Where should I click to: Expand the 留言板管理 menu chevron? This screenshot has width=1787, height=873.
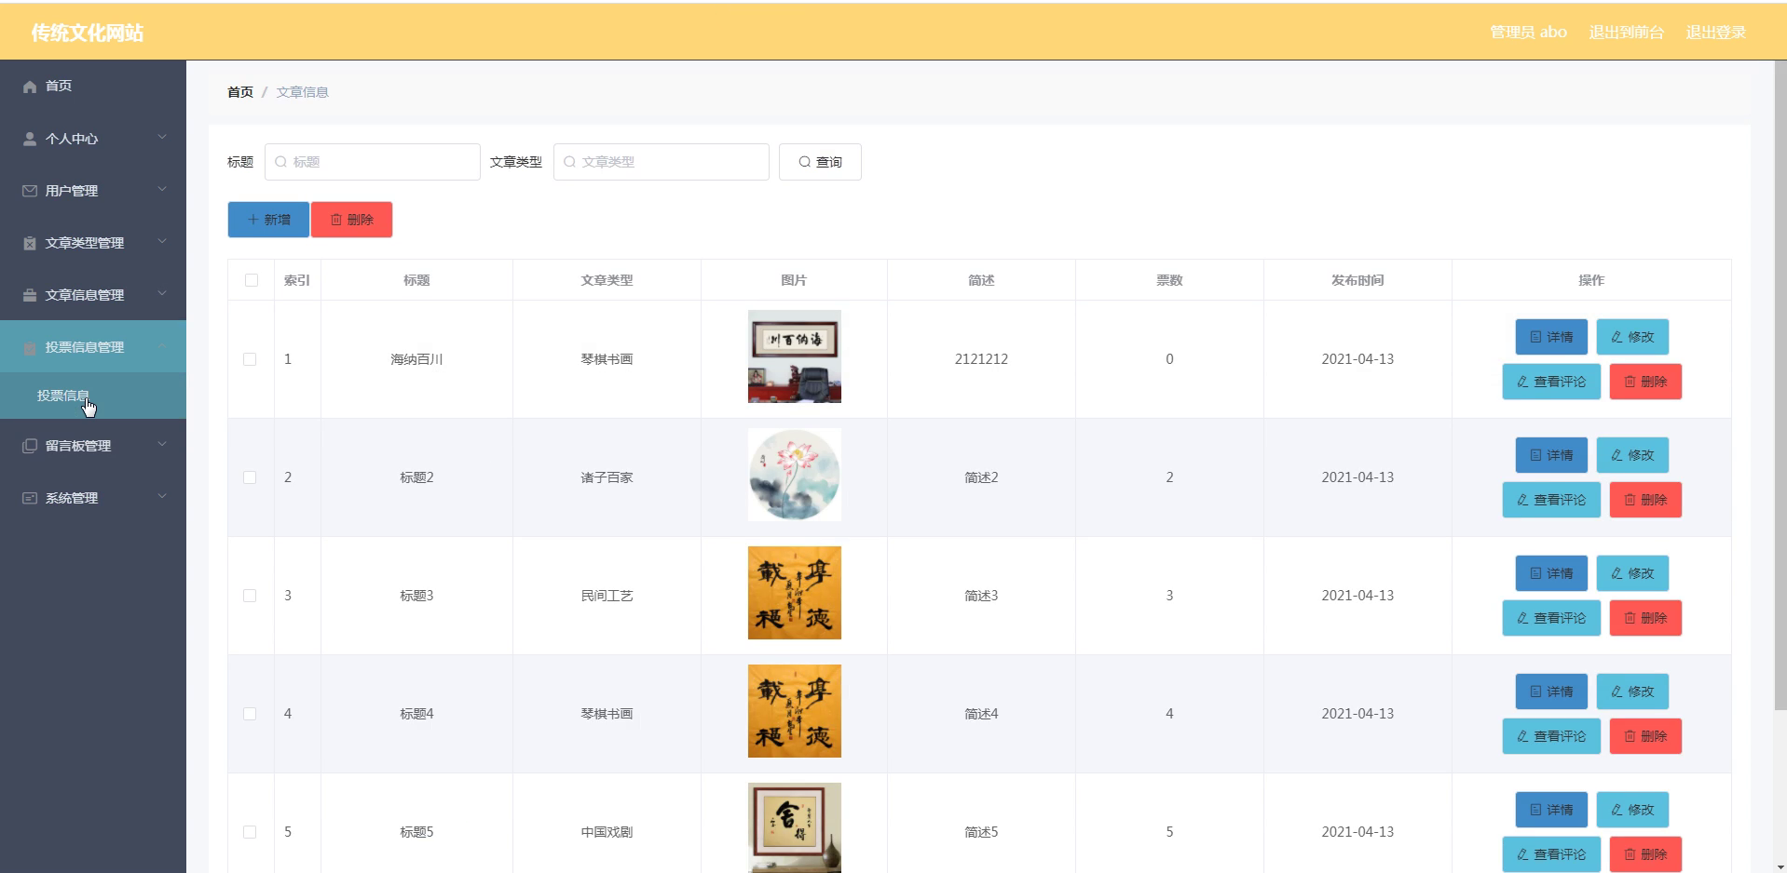162,445
